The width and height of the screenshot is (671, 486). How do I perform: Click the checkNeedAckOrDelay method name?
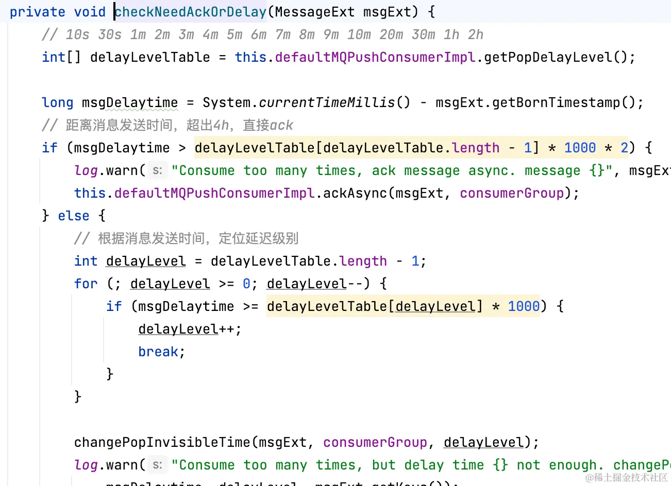pos(190,12)
